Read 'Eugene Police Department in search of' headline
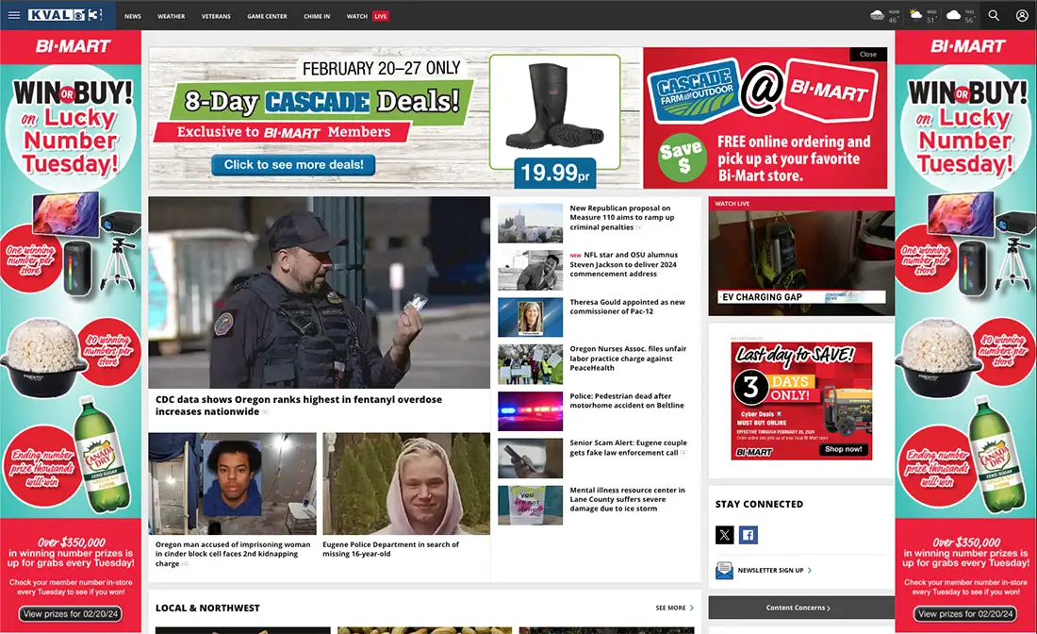Viewport: 1037px width, 634px height. pyautogui.click(x=390, y=549)
